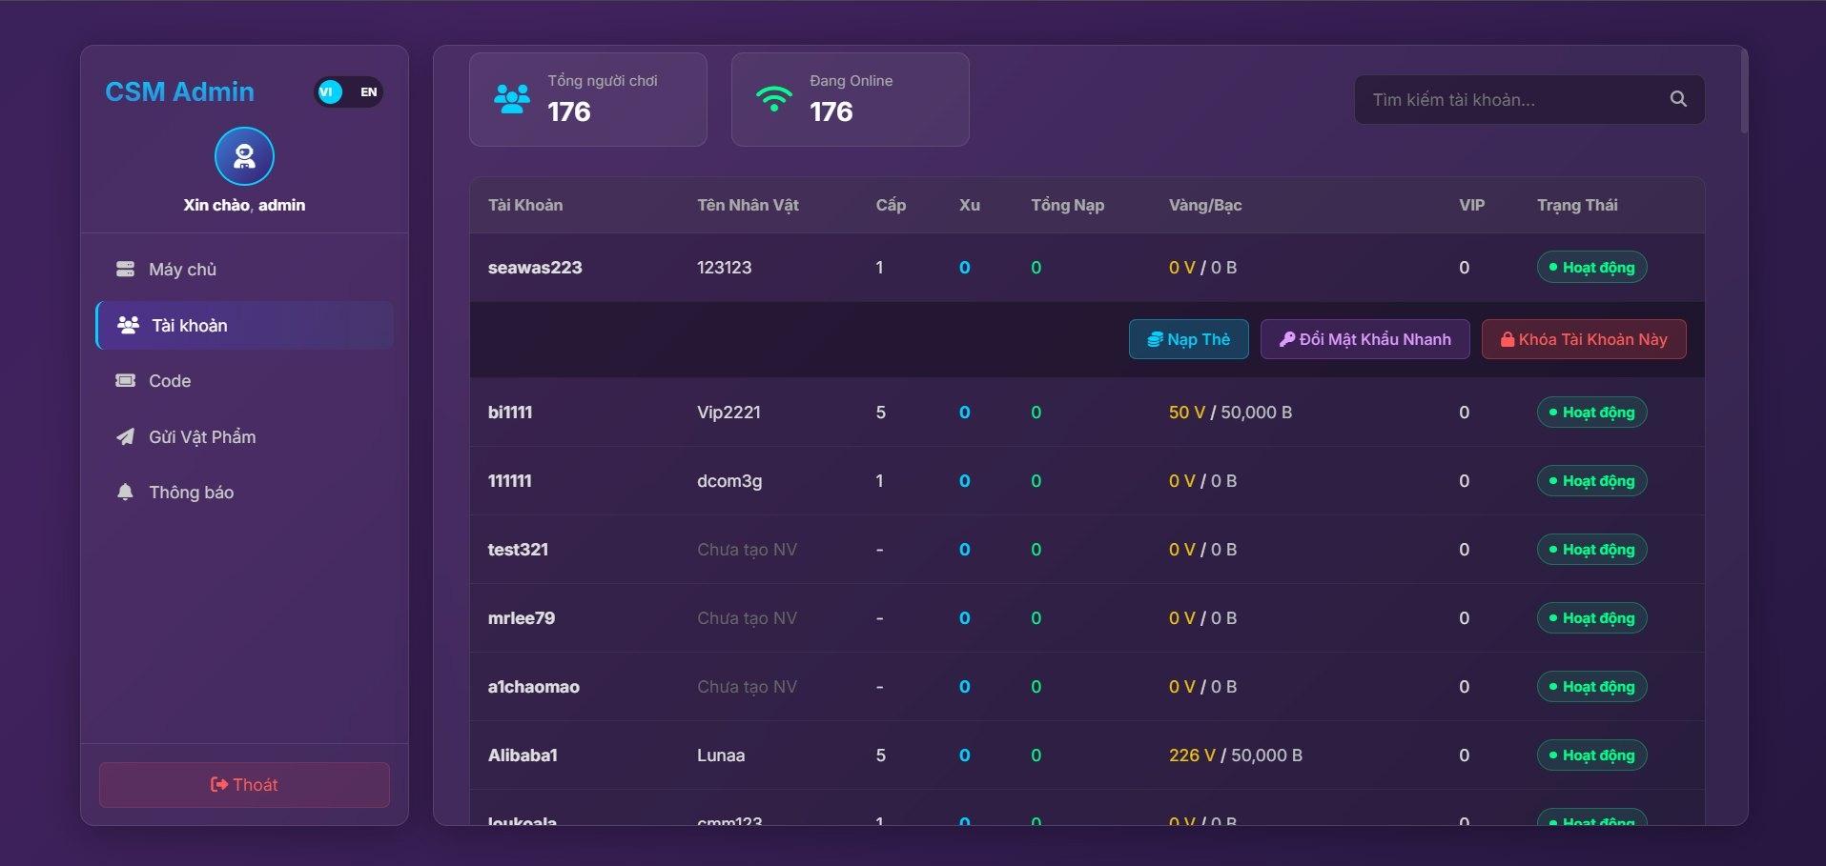The height and width of the screenshot is (866, 1826).
Task: Open the Code menu section
Action: coord(169,381)
